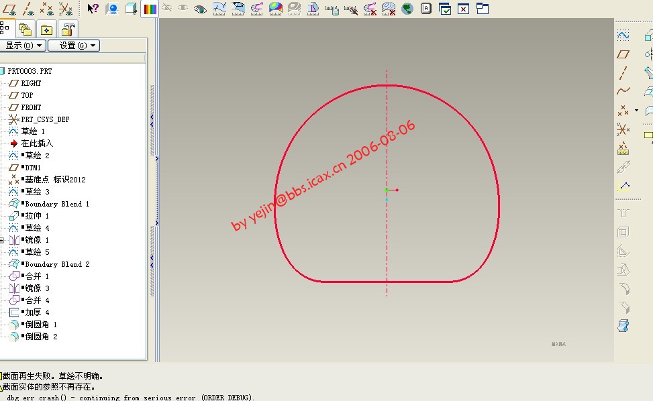Select the Datum Axis tool in right toolbar
The image size is (653, 401).
coord(623,73)
